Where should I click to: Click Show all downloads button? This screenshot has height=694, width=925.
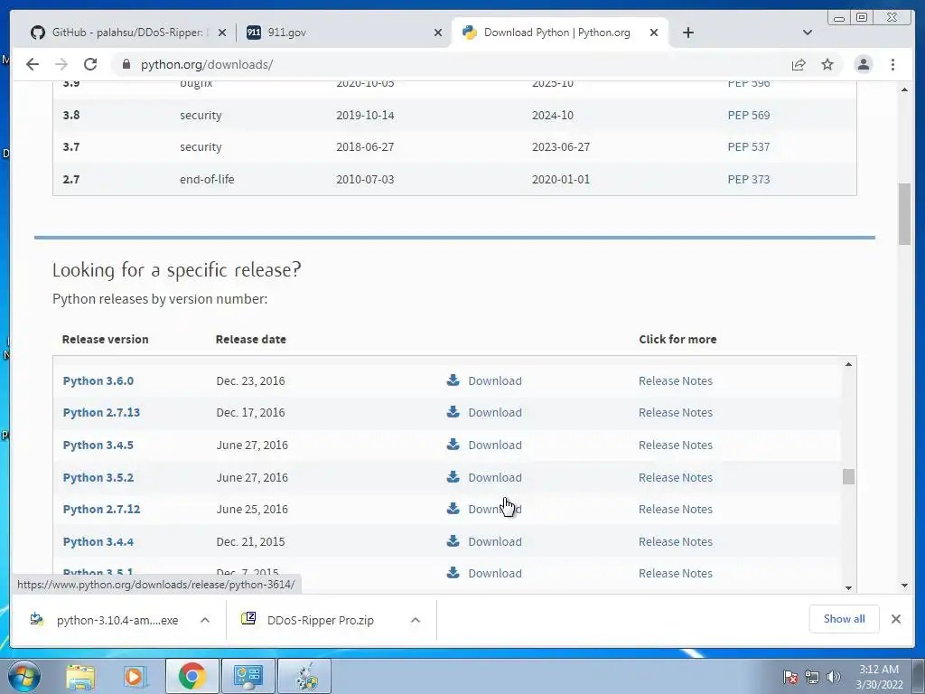click(845, 619)
